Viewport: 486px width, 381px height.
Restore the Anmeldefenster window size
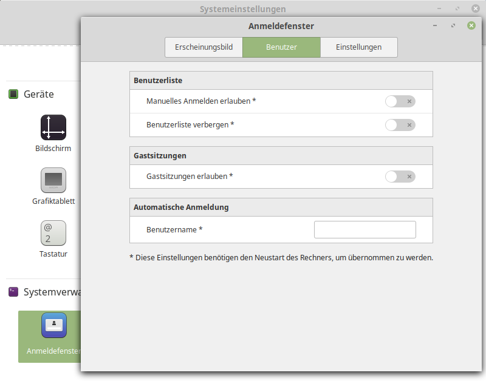coord(452,26)
